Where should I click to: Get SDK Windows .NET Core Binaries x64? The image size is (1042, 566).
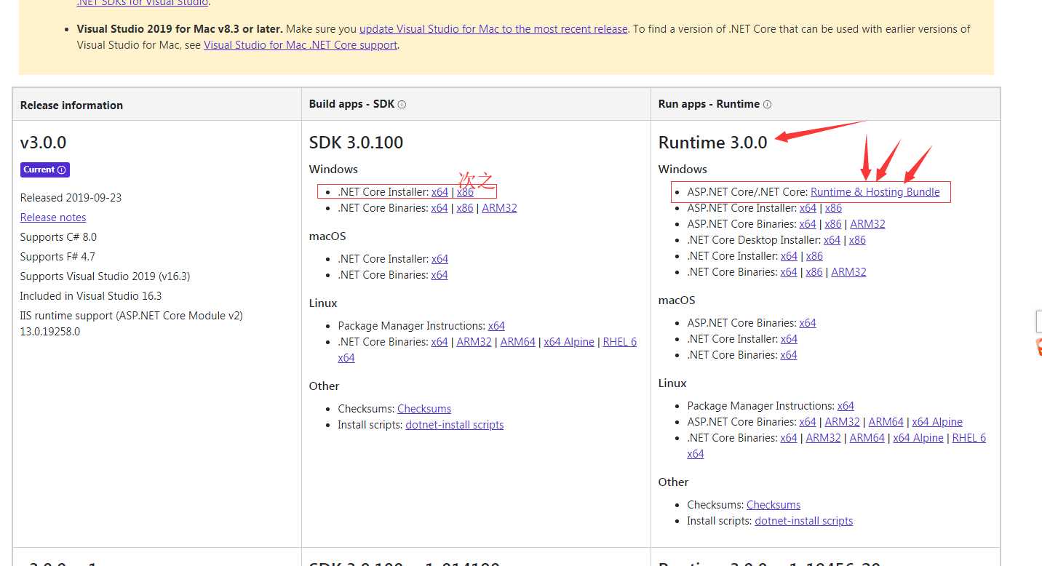[x=440, y=208]
